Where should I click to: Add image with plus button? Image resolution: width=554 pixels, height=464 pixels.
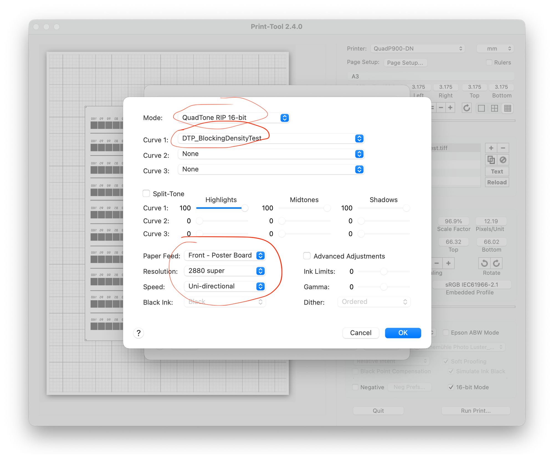coord(491,148)
